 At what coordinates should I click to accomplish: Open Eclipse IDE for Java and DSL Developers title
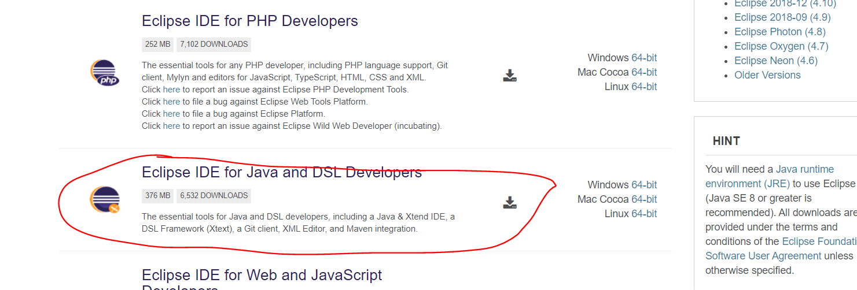coord(282,172)
